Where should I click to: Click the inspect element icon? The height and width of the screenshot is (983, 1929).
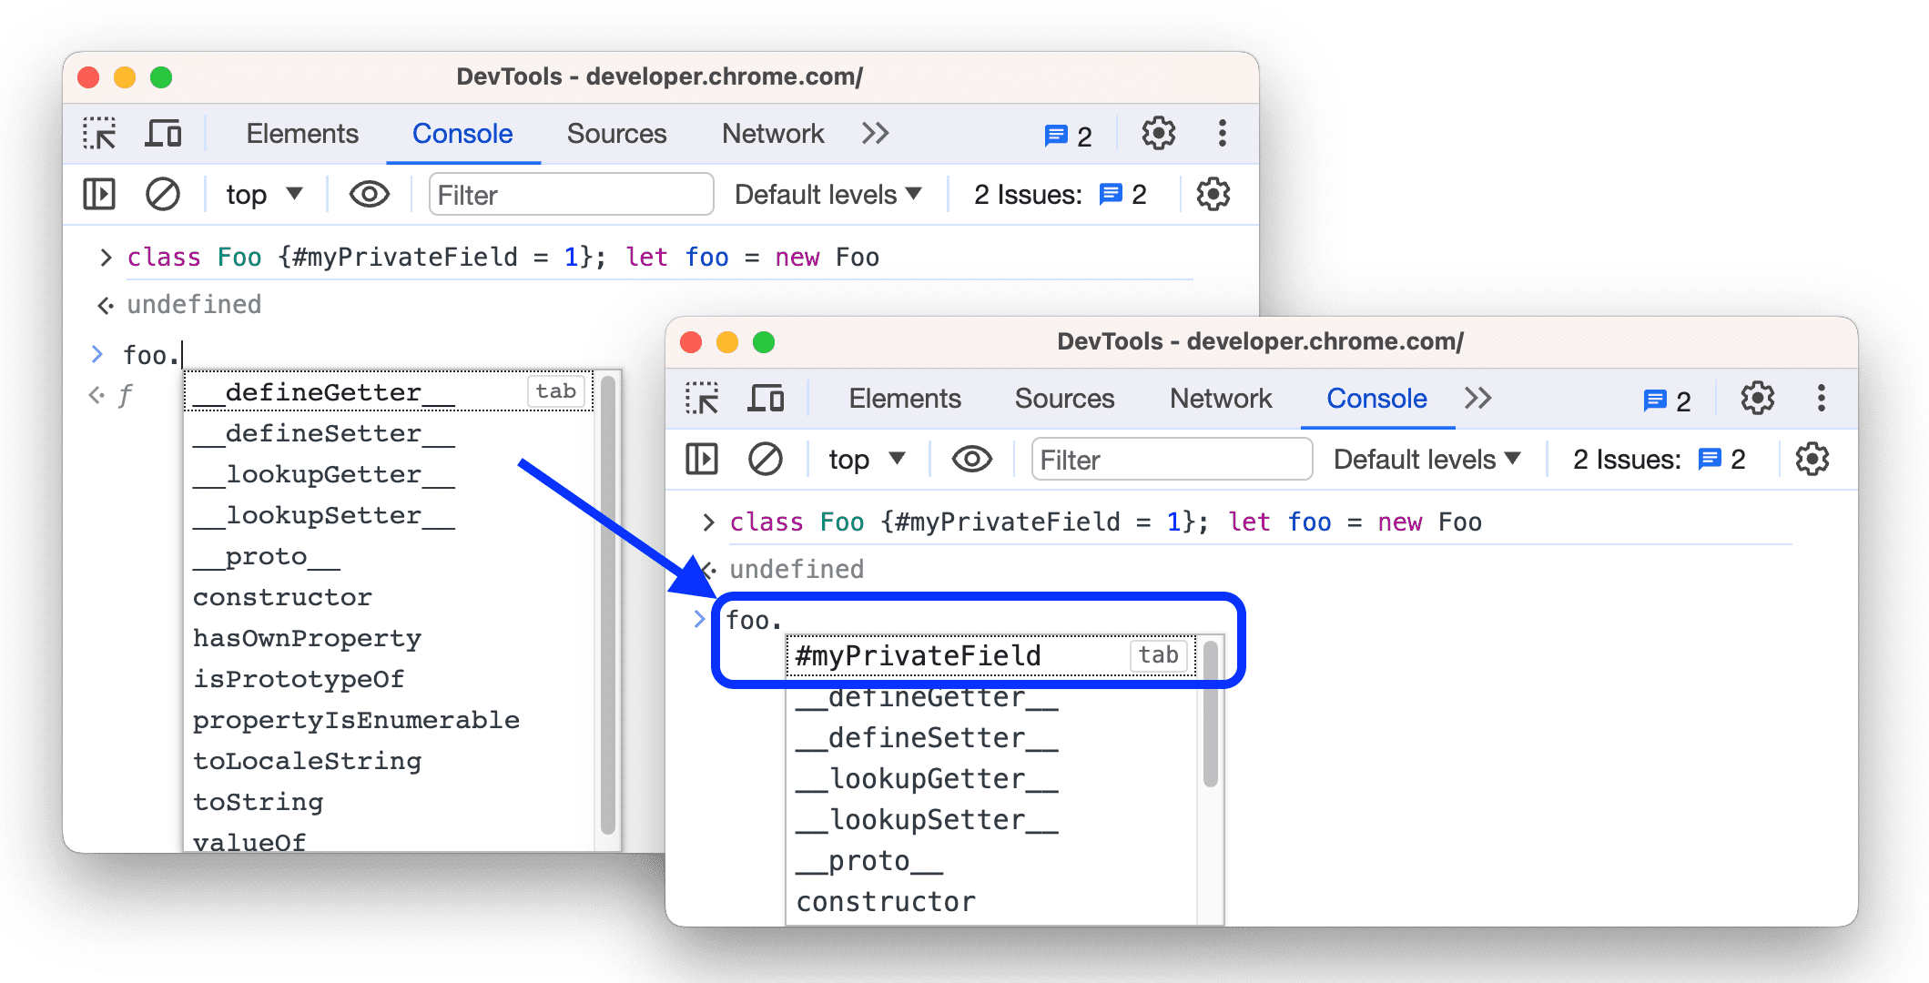coord(99,134)
